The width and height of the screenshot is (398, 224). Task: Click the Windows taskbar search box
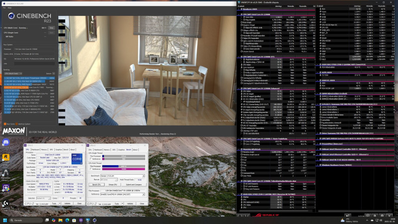point(26,220)
